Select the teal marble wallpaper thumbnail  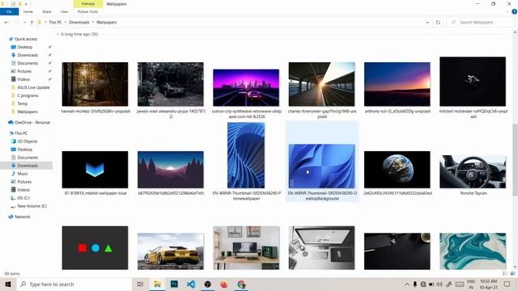pos(473,251)
